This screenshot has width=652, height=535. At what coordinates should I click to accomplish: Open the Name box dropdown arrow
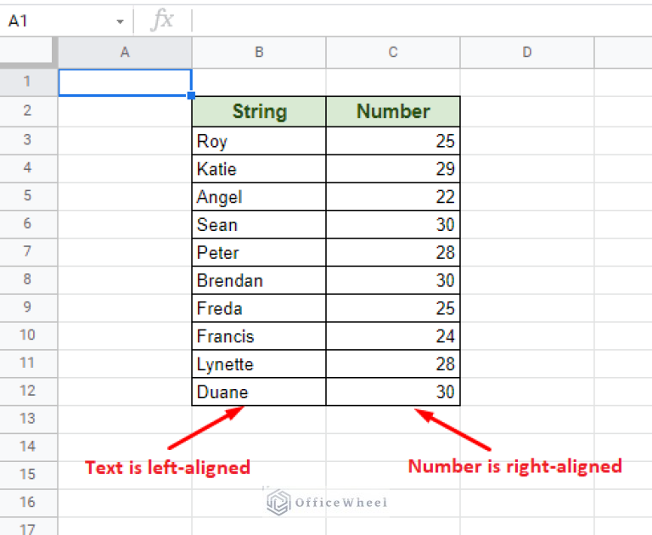120,21
